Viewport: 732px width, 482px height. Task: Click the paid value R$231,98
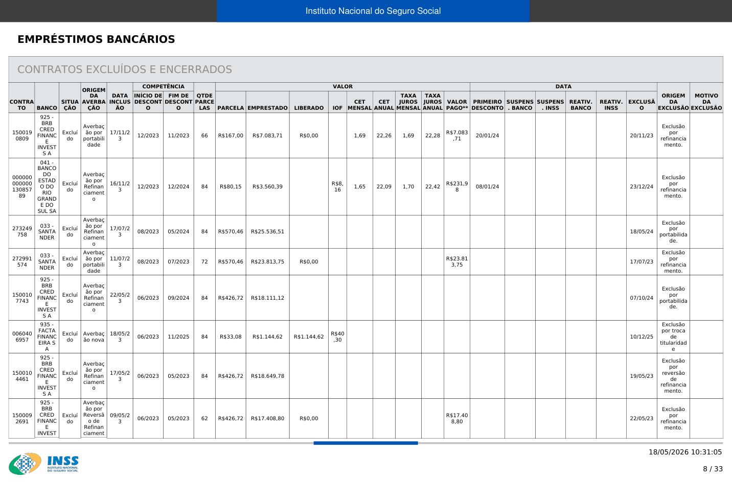pos(457,186)
